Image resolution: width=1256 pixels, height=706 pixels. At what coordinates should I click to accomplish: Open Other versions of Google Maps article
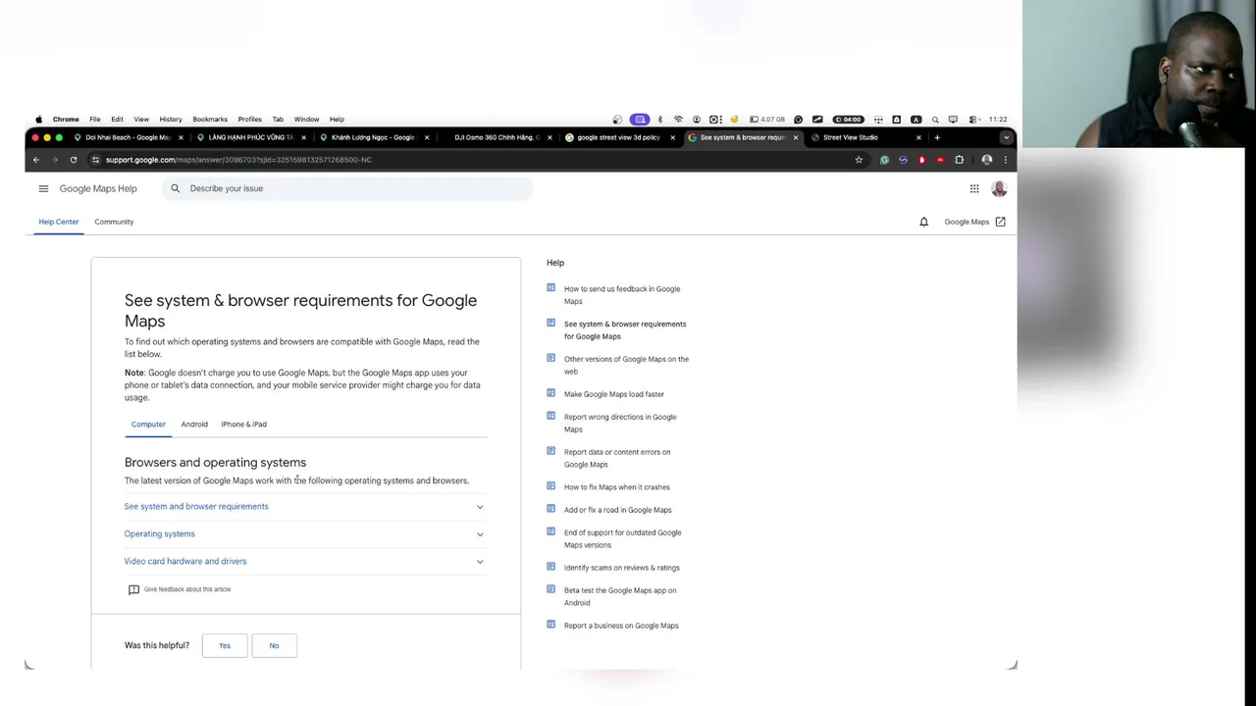tap(626, 365)
